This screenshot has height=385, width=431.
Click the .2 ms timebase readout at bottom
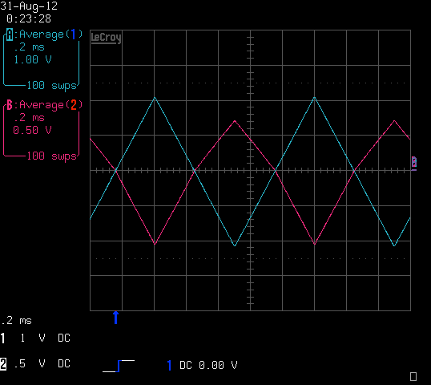[16, 321]
